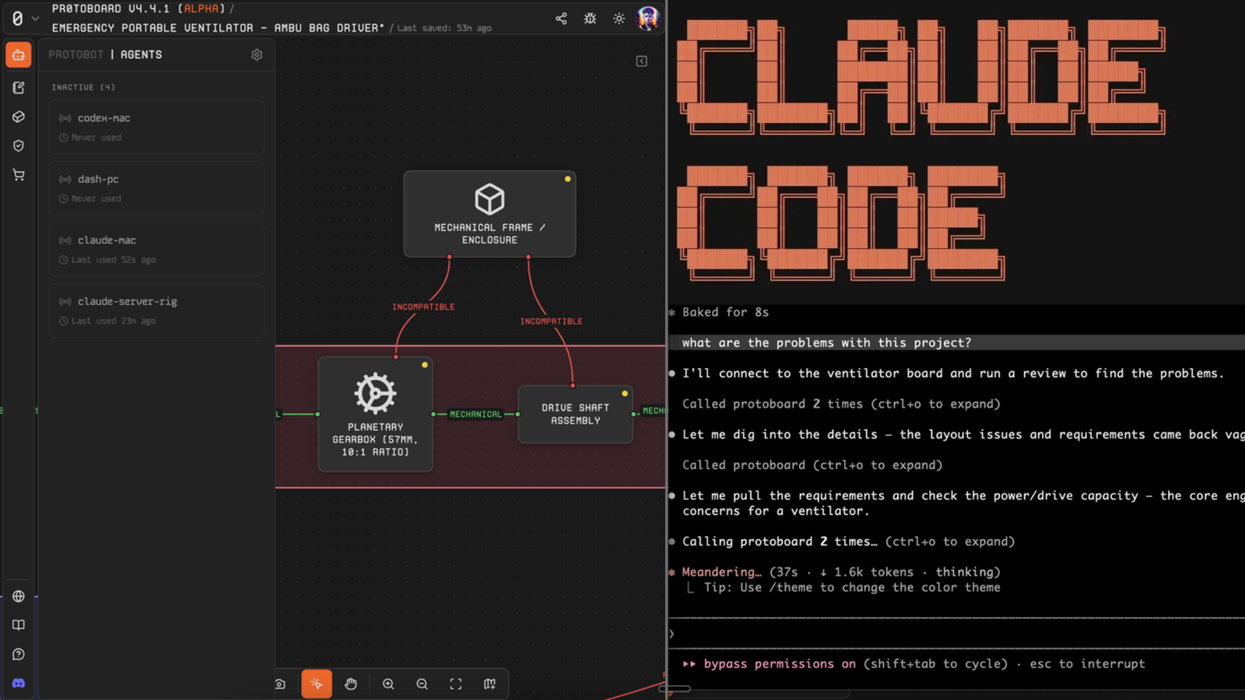Image resolution: width=1245 pixels, height=700 pixels.
Task: Click the bug report icon
Action: [x=590, y=19]
